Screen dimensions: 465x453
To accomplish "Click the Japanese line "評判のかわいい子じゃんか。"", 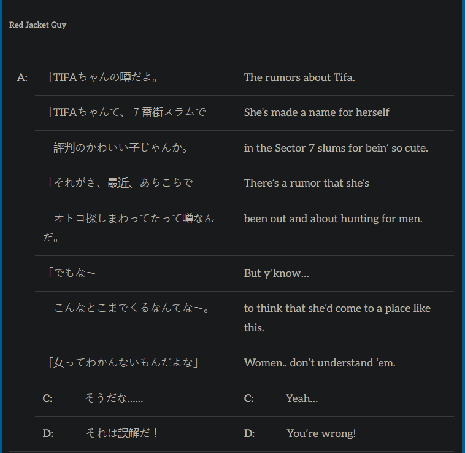I will pos(121,148).
